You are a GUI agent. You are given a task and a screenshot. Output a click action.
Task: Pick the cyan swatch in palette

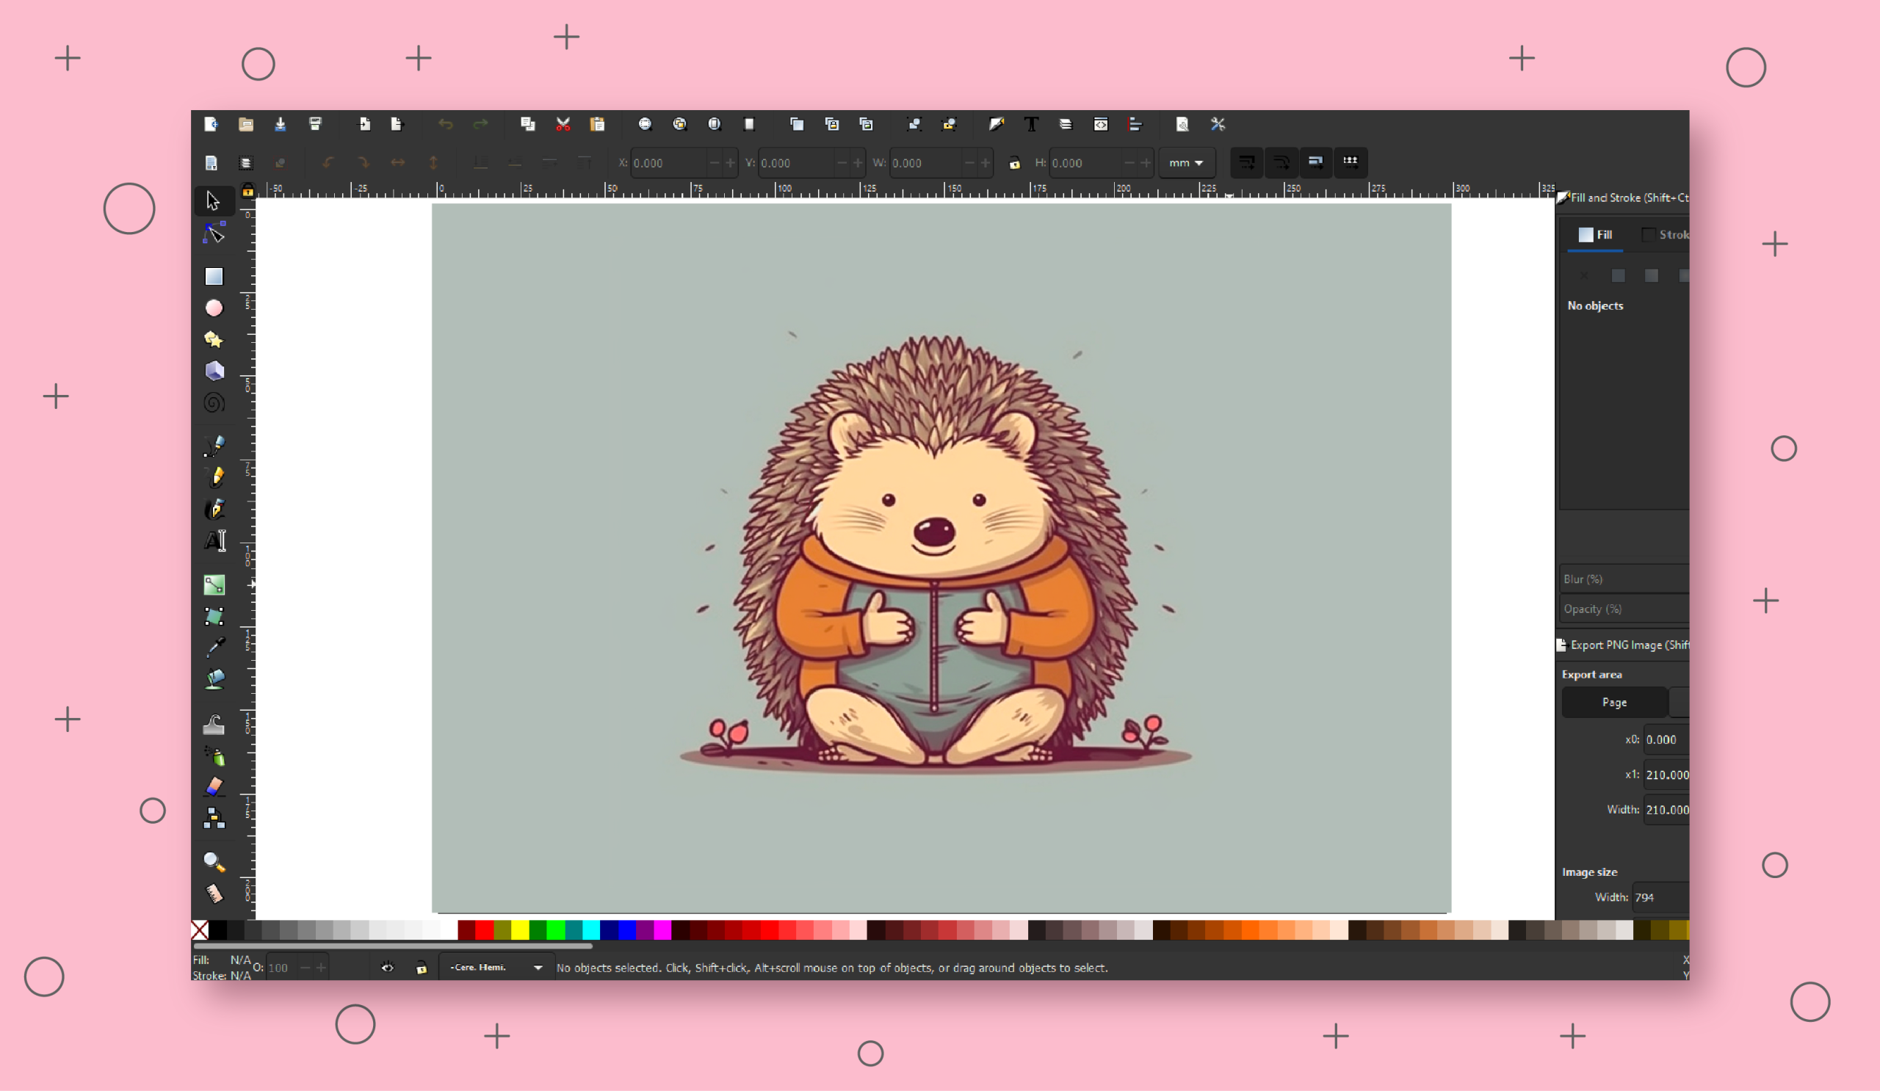click(x=591, y=930)
